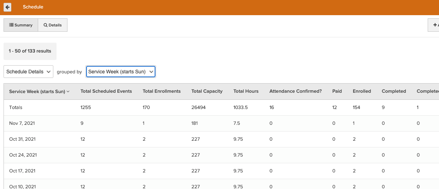Click the Total Scheduled Events column header
439x189 pixels.
point(106,91)
